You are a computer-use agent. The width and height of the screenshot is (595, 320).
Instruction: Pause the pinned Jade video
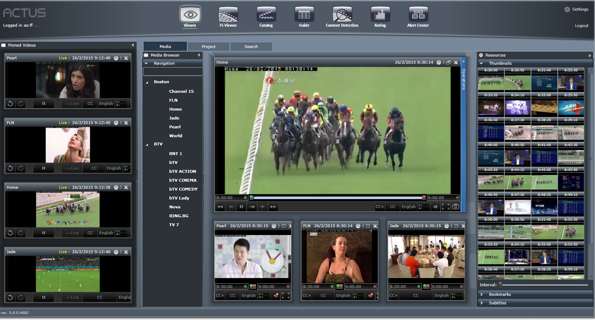[x=44, y=297]
